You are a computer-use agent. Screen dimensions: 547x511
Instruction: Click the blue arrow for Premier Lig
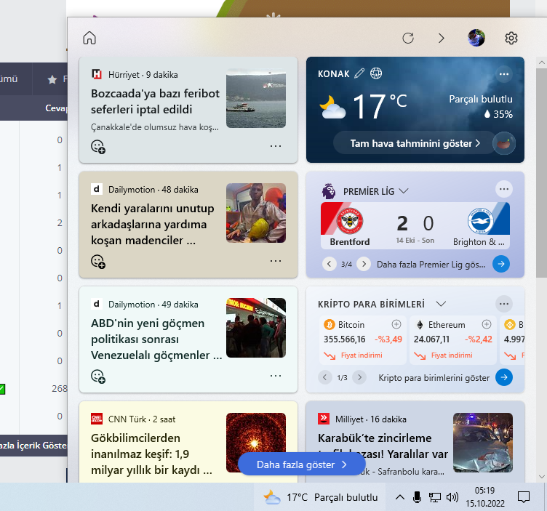click(501, 264)
